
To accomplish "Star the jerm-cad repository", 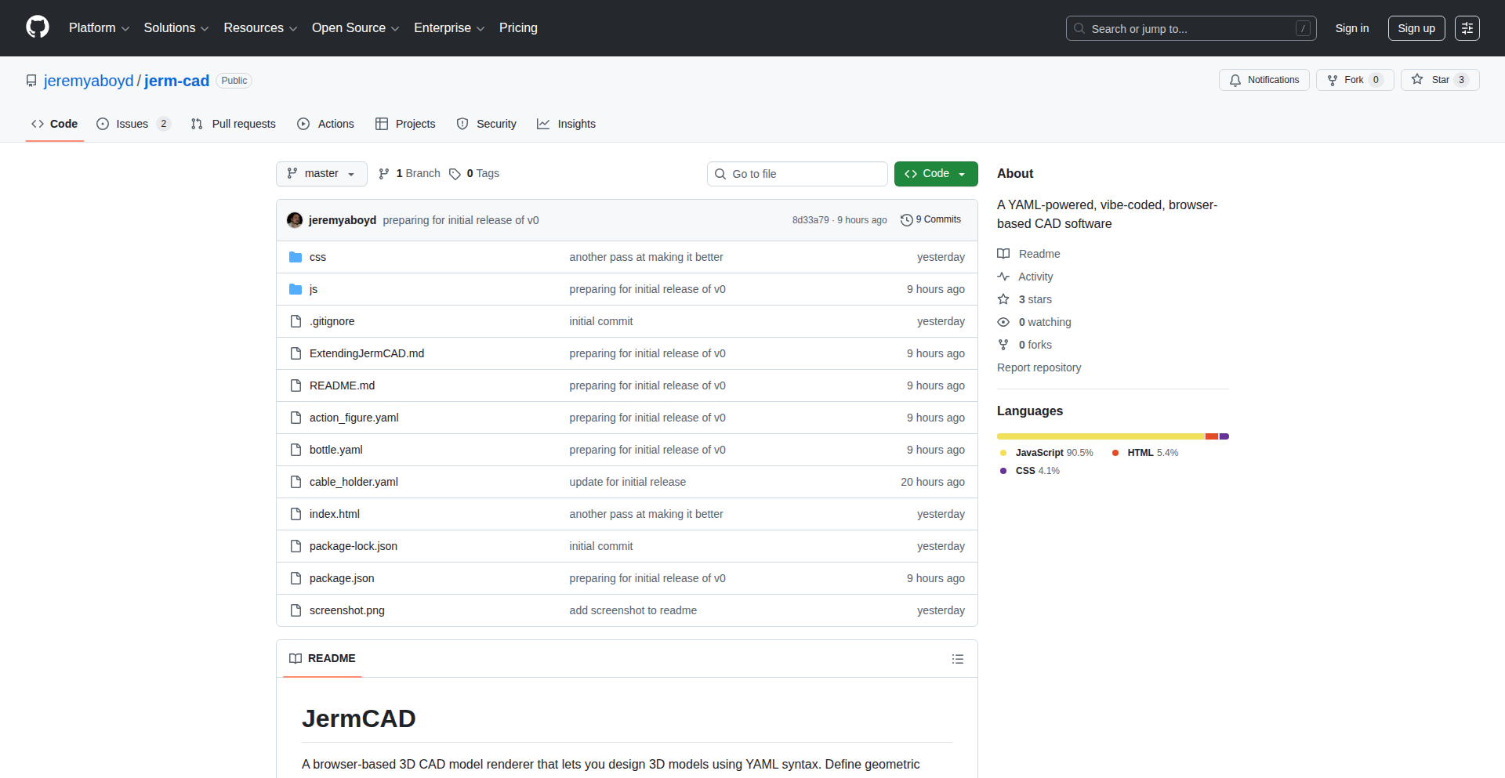I will [1440, 80].
